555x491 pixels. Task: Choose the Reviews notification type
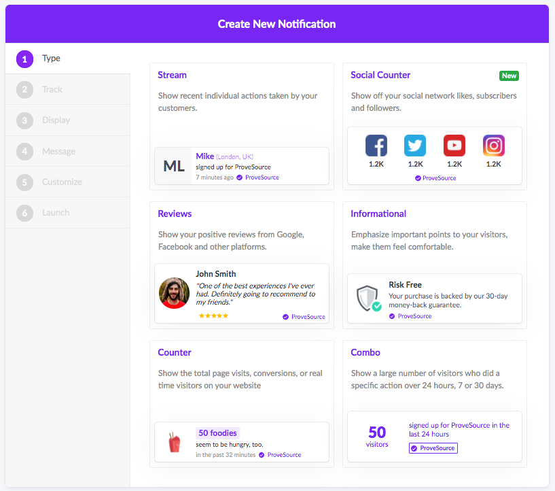pyautogui.click(x=242, y=265)
